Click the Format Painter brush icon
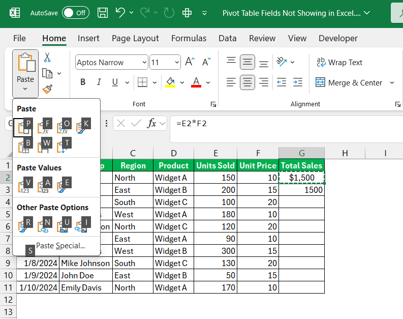 (47, 89)
